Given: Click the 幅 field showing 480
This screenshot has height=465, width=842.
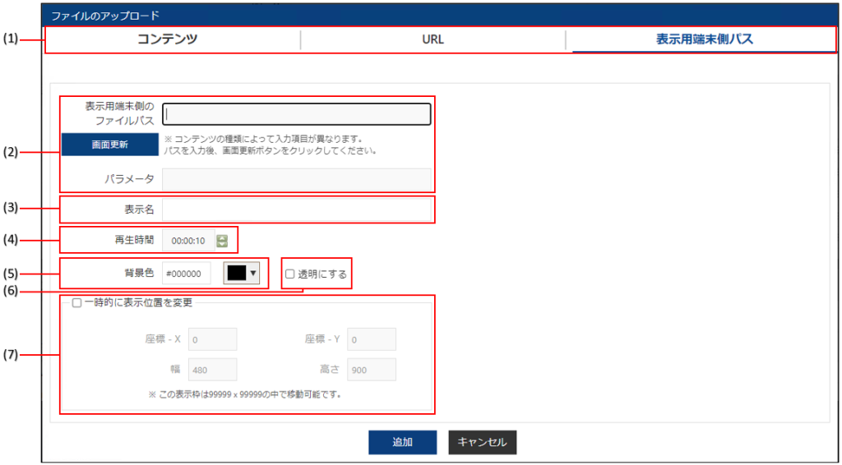Looking at the screenshot, I should 211,370.
